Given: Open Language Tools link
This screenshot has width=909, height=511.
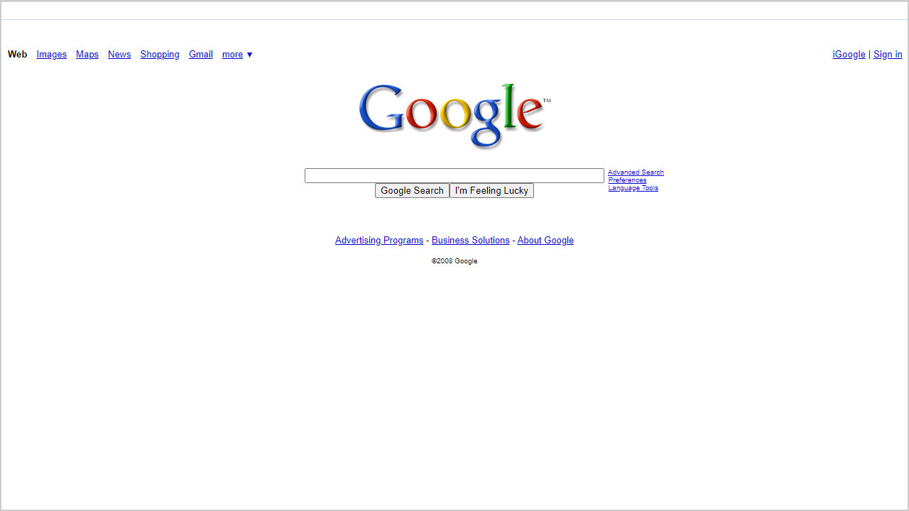Looking at the screenshot, I should [x=633, y=188].
